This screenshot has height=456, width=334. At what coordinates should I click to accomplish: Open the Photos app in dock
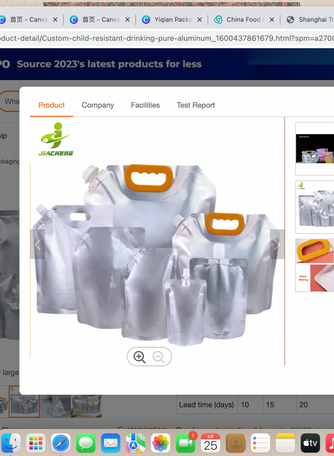coord(160,443)
